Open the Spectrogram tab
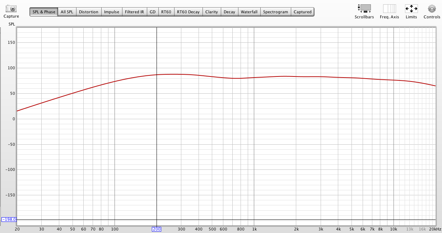Viewport: 442px width, 233px height. click(275, 12)
